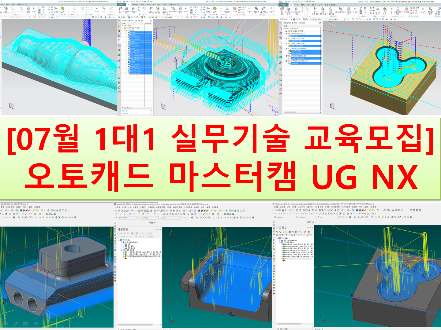Click the Save icon in top-center NX title bar
The height and width of the screenshot is (330, 441).
124,2
